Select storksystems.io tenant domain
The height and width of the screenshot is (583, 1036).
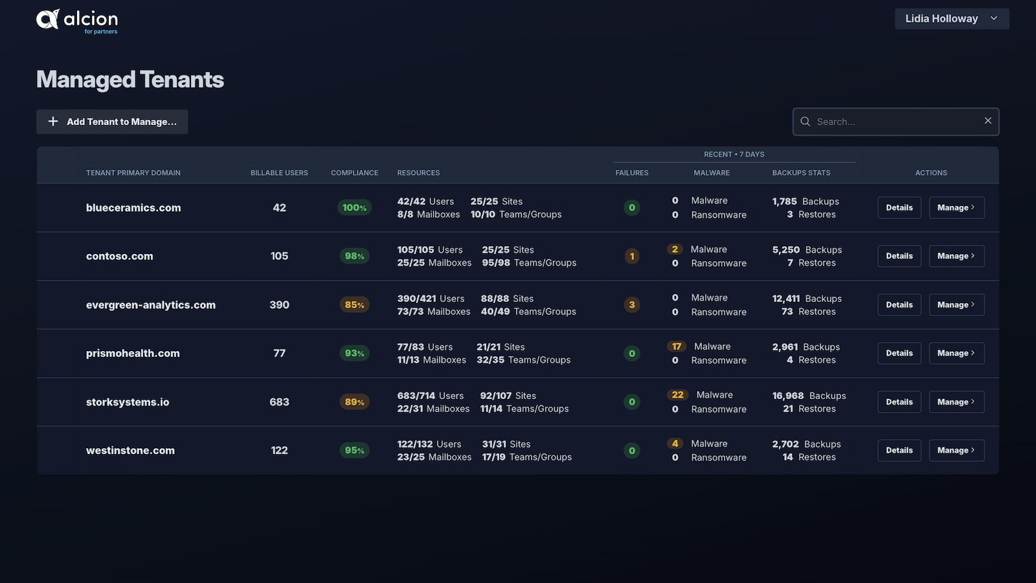tap(128, 402)
